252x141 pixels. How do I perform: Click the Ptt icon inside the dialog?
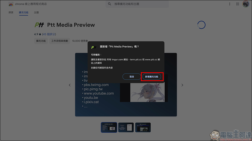click(x=93, y=47)
